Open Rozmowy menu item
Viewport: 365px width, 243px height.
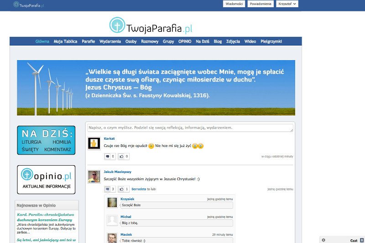point(150,41)
